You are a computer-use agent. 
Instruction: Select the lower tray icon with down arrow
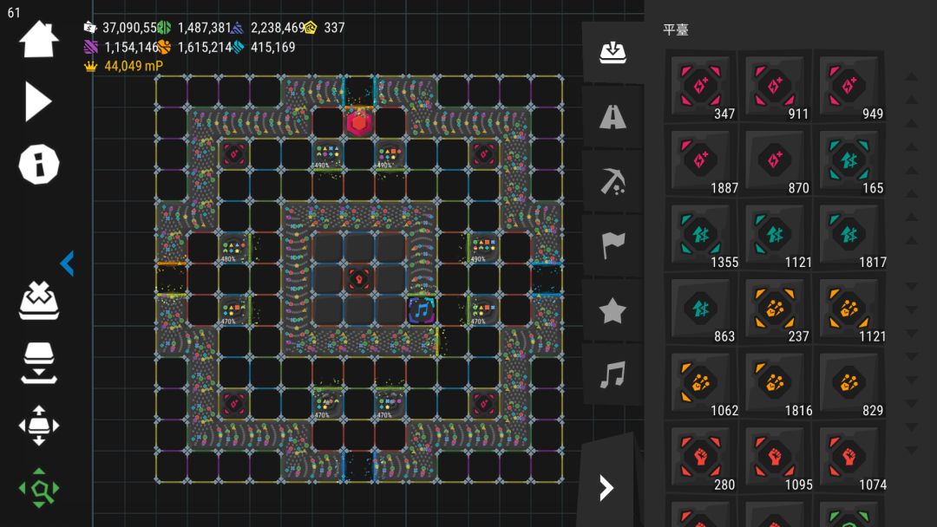[x=39, y=363]
